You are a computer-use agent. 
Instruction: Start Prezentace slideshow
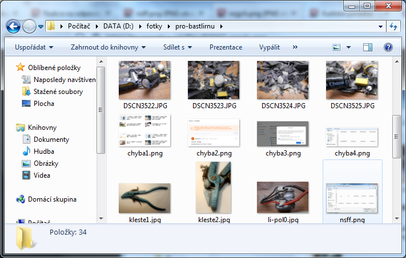pos(226,47)
